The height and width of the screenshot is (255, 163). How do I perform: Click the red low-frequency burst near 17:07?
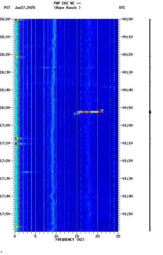16,138
